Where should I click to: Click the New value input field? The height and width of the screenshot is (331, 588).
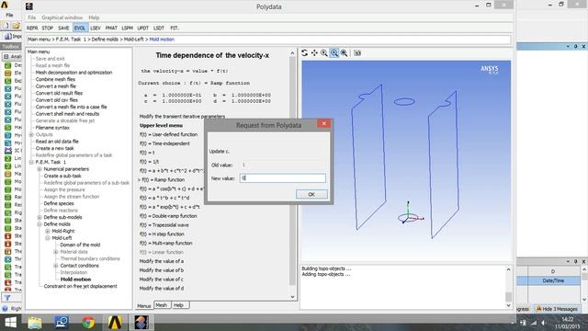pyautogui.click(x=283, y=178)
